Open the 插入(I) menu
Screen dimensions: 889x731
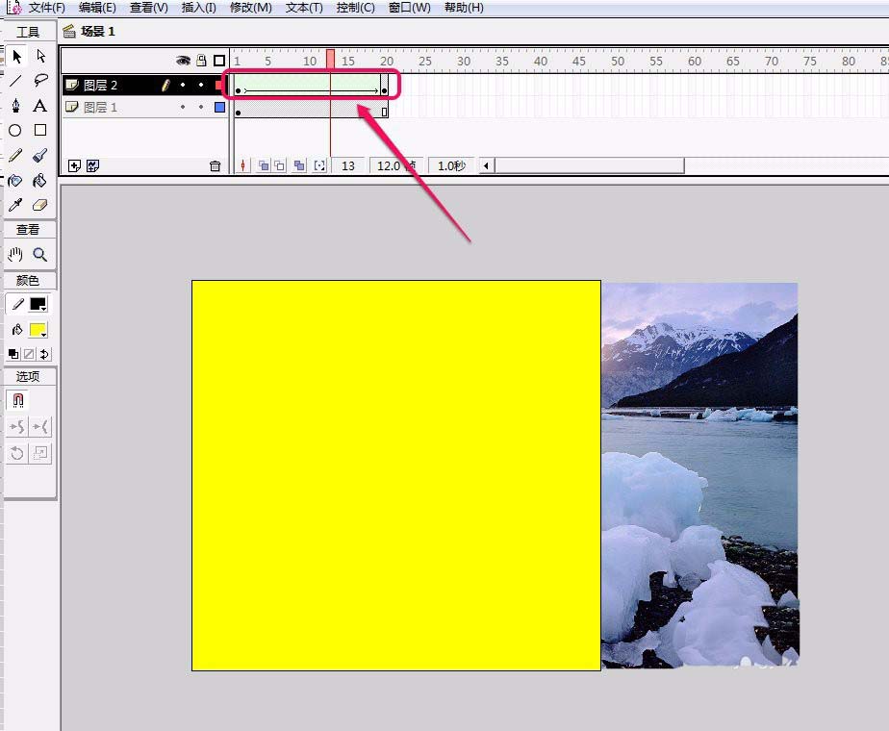(x=198, y=8)
